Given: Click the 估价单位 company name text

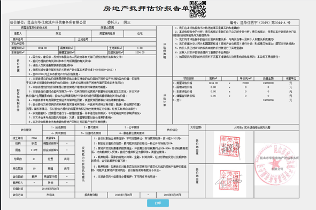Looking at the screenshot, I should 57,22.
